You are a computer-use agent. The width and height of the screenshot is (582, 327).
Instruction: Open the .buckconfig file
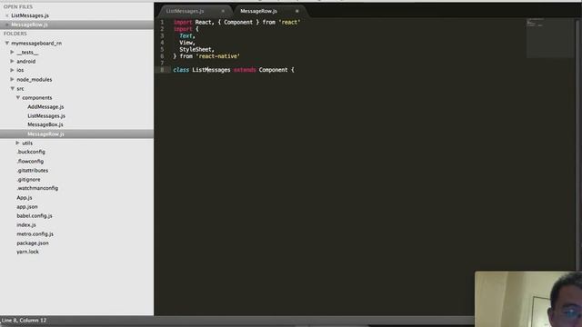tap(31, 152)
